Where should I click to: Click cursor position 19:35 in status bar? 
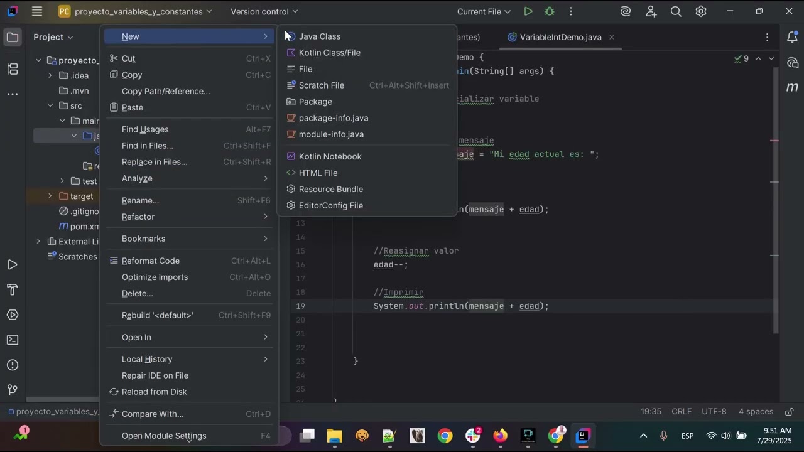pos(651,412)
